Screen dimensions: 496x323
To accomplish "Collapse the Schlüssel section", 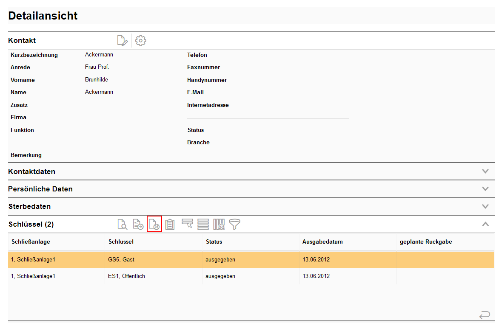I will coord(485,224).
